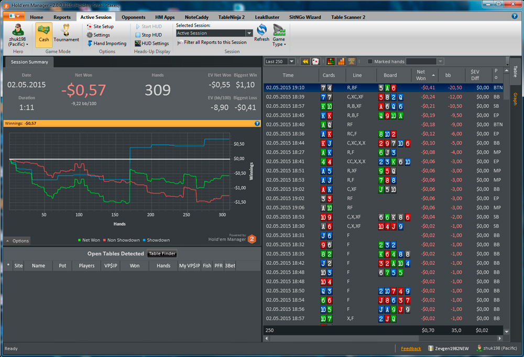Click the Hold'em Manager title bar icon
Image resolution: width=524 pixels, height=357 pixels.
6,6
